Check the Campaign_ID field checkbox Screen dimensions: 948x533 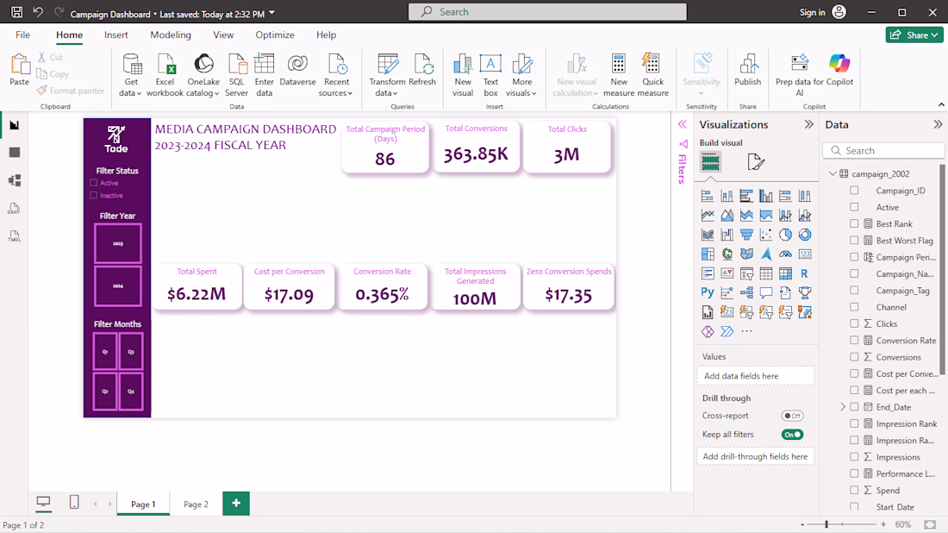854,191
